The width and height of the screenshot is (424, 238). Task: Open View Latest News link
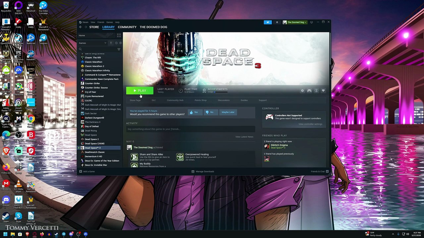click(244, 137)
